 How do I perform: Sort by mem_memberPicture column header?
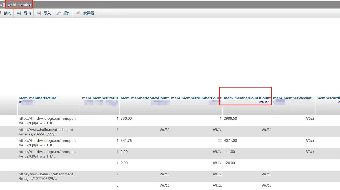point(37,98)
